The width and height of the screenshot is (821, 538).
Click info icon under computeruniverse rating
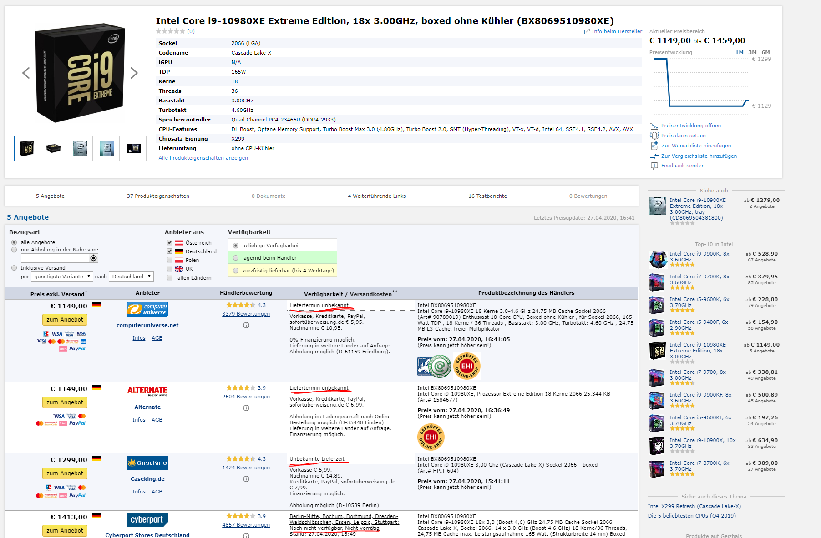point(246,325)
